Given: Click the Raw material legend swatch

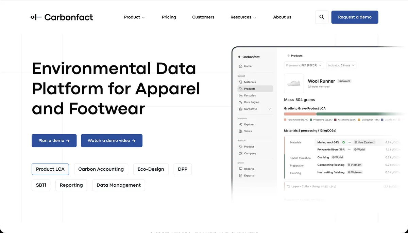Looking at the screenshot, I should 285,120.
